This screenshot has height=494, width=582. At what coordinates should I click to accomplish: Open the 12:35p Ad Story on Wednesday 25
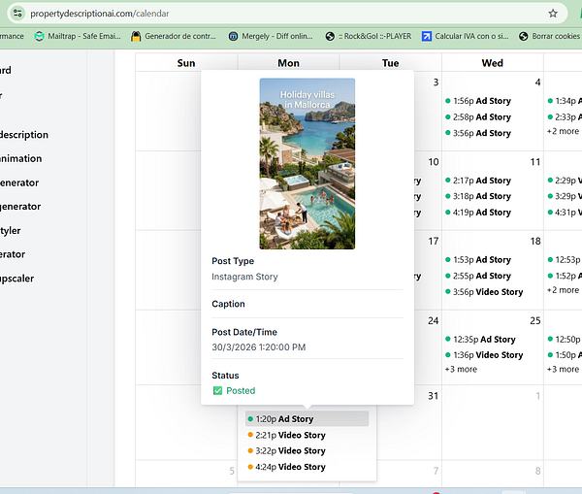tap(480, 340)
